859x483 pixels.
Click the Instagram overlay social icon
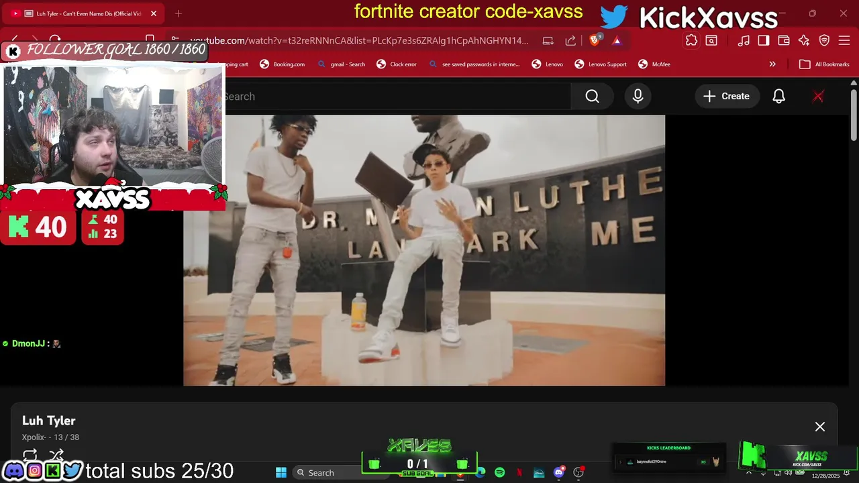(x=34, y=470)
